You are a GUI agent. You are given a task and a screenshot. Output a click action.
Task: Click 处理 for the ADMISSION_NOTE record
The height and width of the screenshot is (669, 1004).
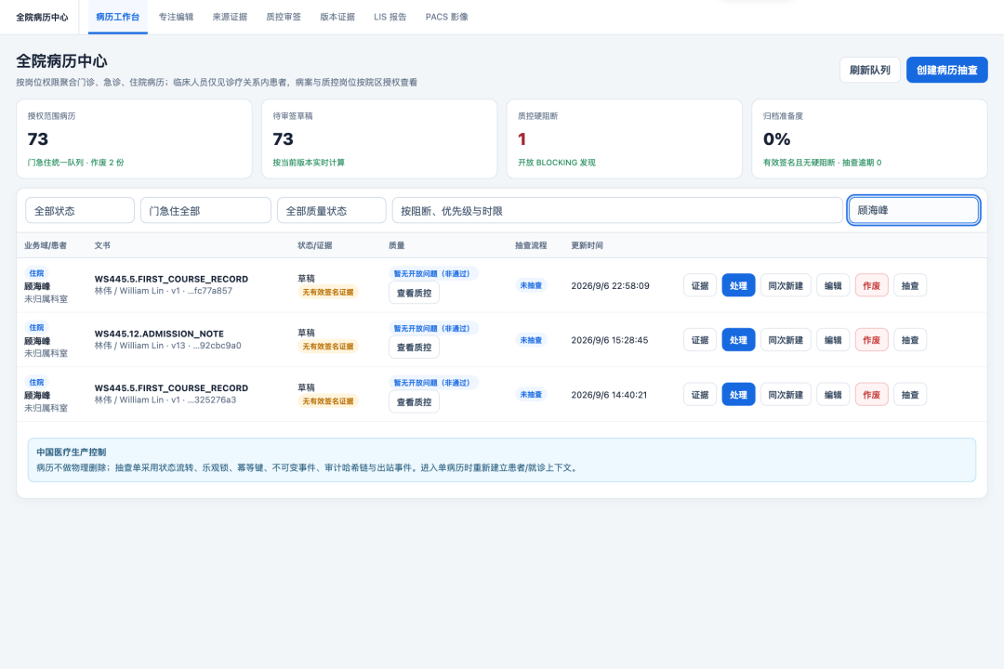click(738, 340)
